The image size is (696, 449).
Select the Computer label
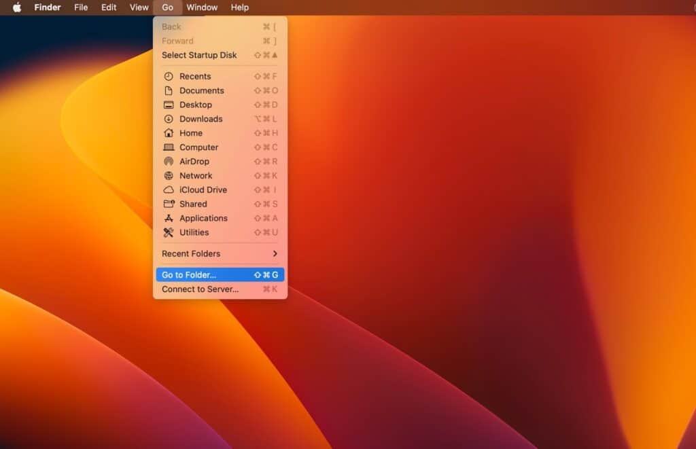click(x=199, y=147)
